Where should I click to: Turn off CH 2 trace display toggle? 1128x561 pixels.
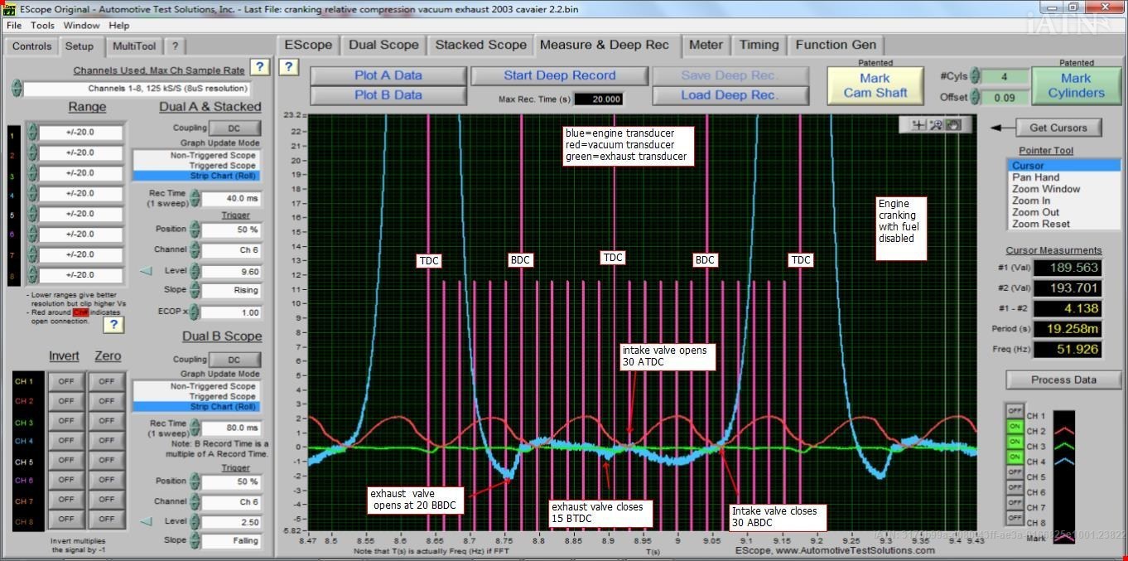coord(1014,432)
